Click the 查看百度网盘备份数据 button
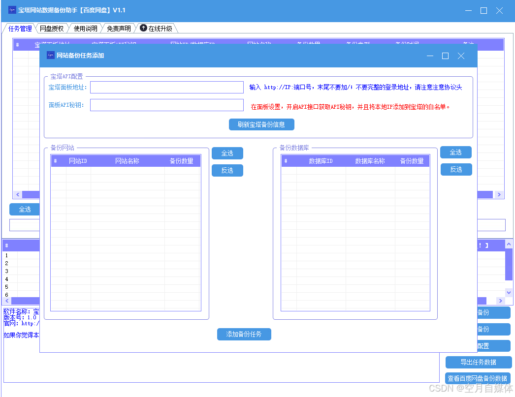Viewport: 515px width, 397px height. click(x=478, y=378)
